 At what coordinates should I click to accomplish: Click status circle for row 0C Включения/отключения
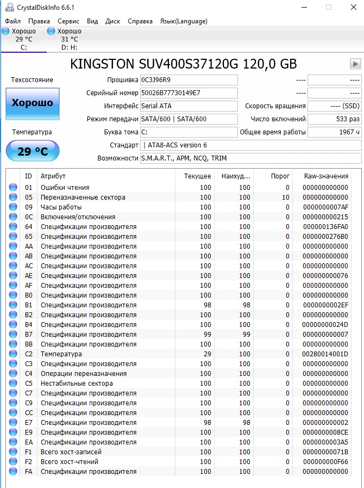coord(13,217)
